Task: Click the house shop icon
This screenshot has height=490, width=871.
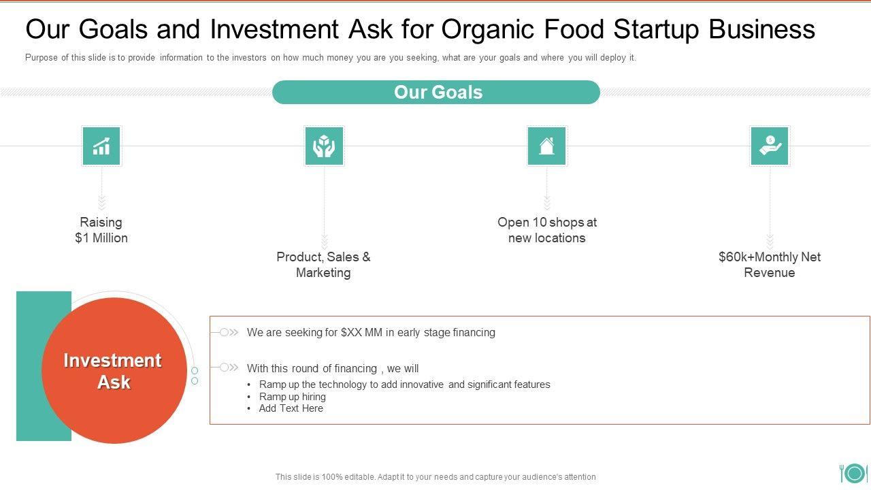Action: click(x=546, y=146)
